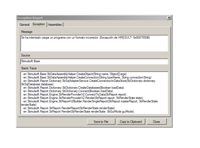Click Copy to Clipboard button

click(x=131, y=122)
